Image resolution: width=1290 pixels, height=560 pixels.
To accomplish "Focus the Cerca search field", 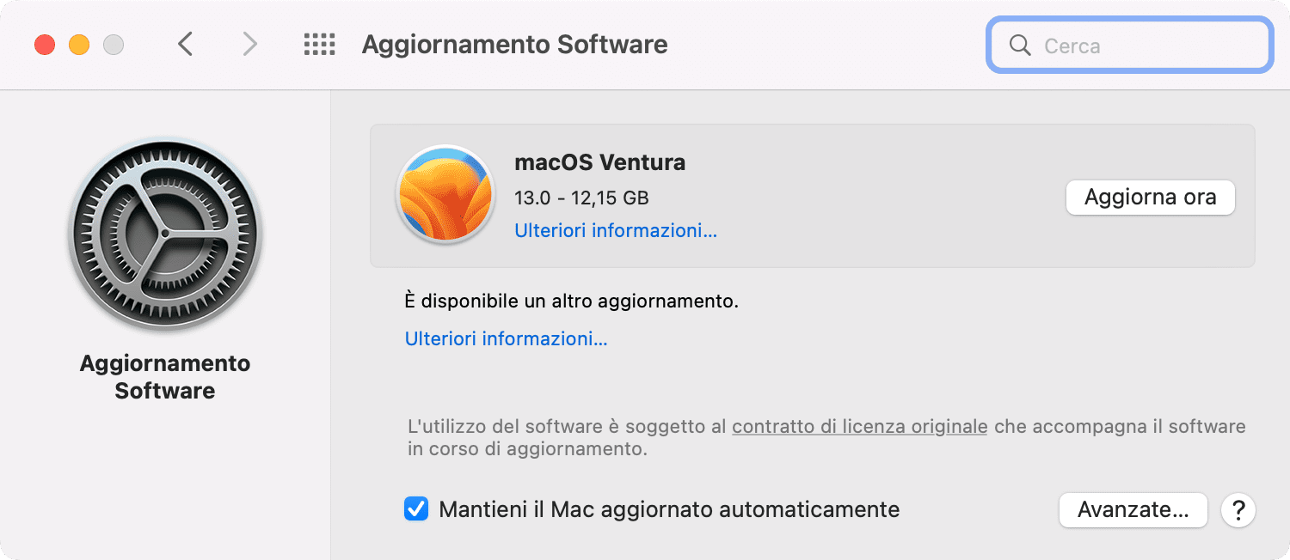I will pyautogui.click(x=1130, y=45).
